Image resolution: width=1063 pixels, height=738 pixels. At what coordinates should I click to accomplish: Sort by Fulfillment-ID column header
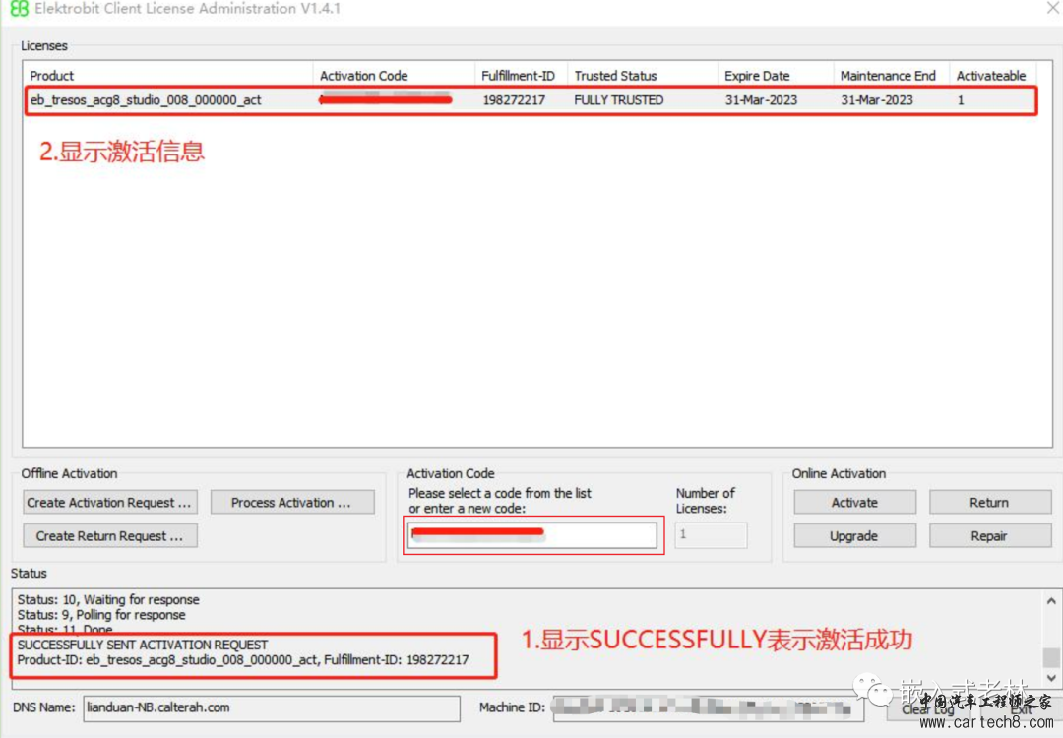click(521, 75)
